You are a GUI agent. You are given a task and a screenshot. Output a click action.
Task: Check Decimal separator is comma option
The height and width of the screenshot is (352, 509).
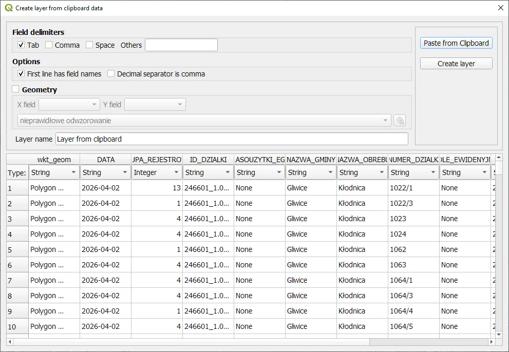[111, 74]
